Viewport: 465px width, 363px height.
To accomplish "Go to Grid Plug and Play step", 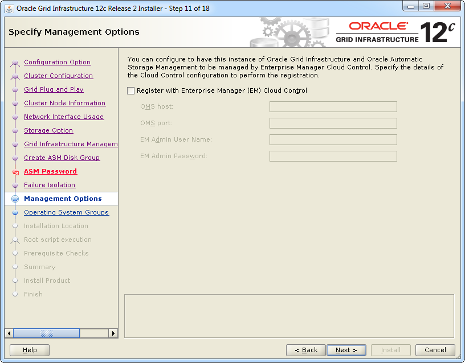I will point(54,89).
